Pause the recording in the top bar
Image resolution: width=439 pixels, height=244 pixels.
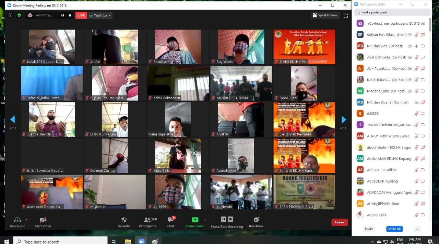(62, 15)
